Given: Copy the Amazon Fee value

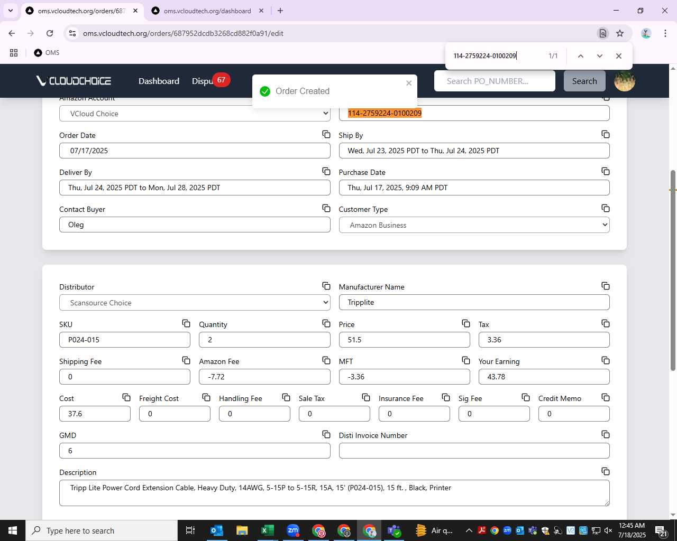Looking at the screenshot, I should click(x=326, y=360).
